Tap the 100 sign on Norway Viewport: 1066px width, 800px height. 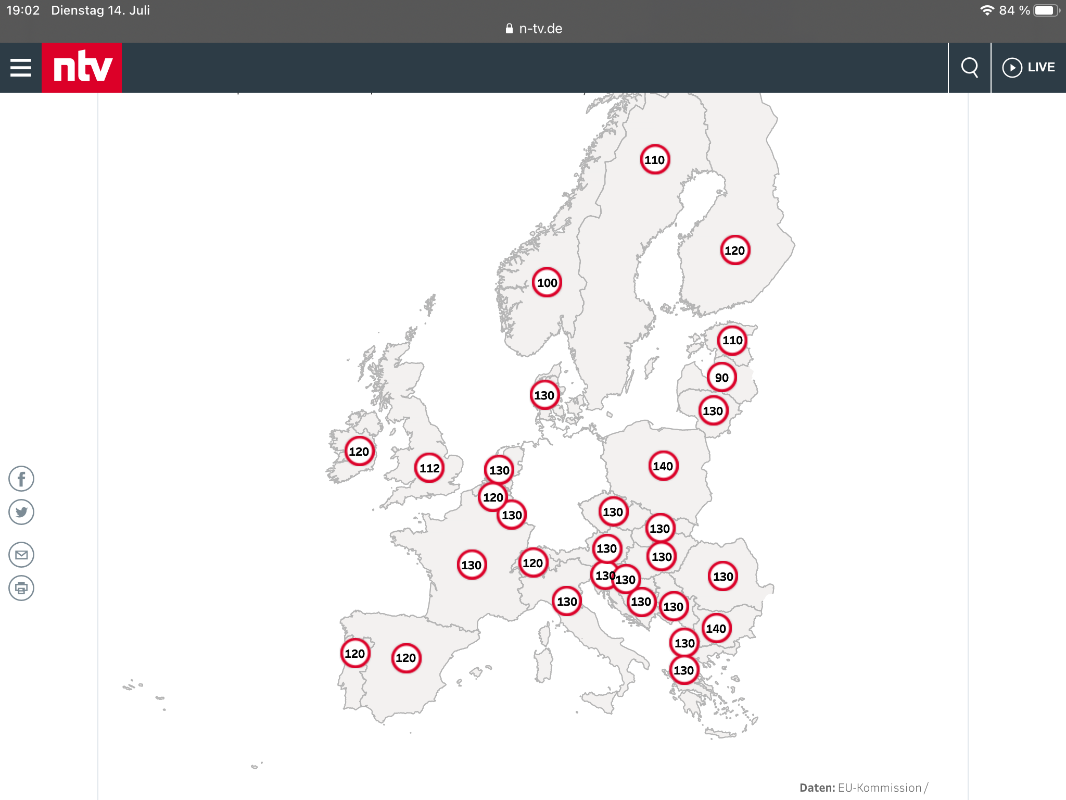pos(547,282)
